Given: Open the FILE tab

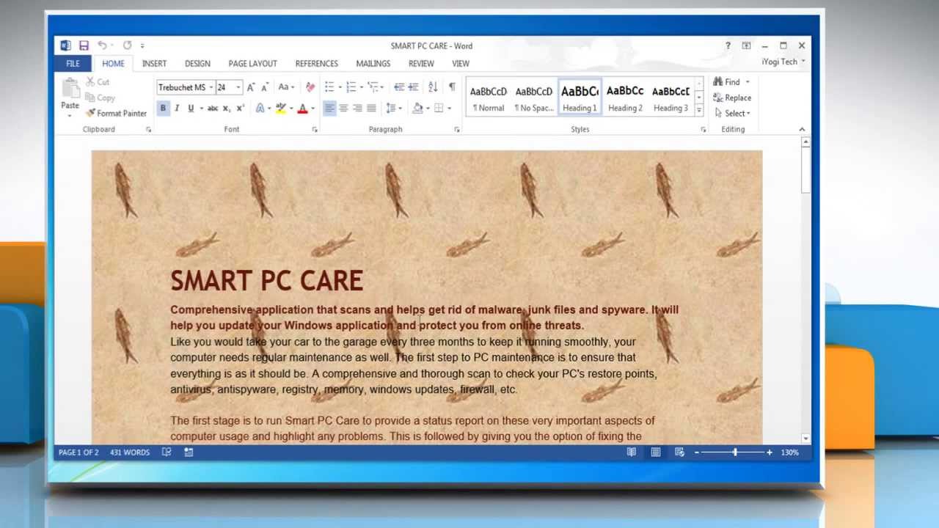Looking at the screenshot, I should coord(73,64).
